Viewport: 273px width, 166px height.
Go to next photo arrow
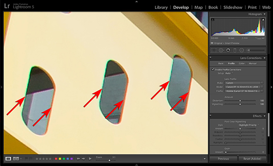pos(83,159)
